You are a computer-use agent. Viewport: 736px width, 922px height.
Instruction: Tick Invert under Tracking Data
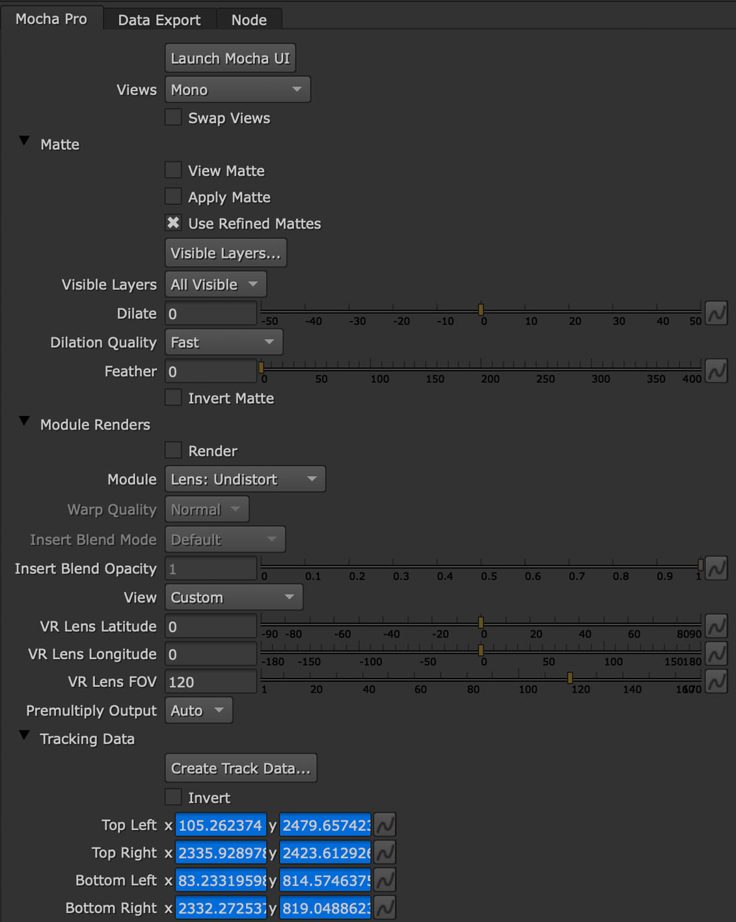coord(173,797)
